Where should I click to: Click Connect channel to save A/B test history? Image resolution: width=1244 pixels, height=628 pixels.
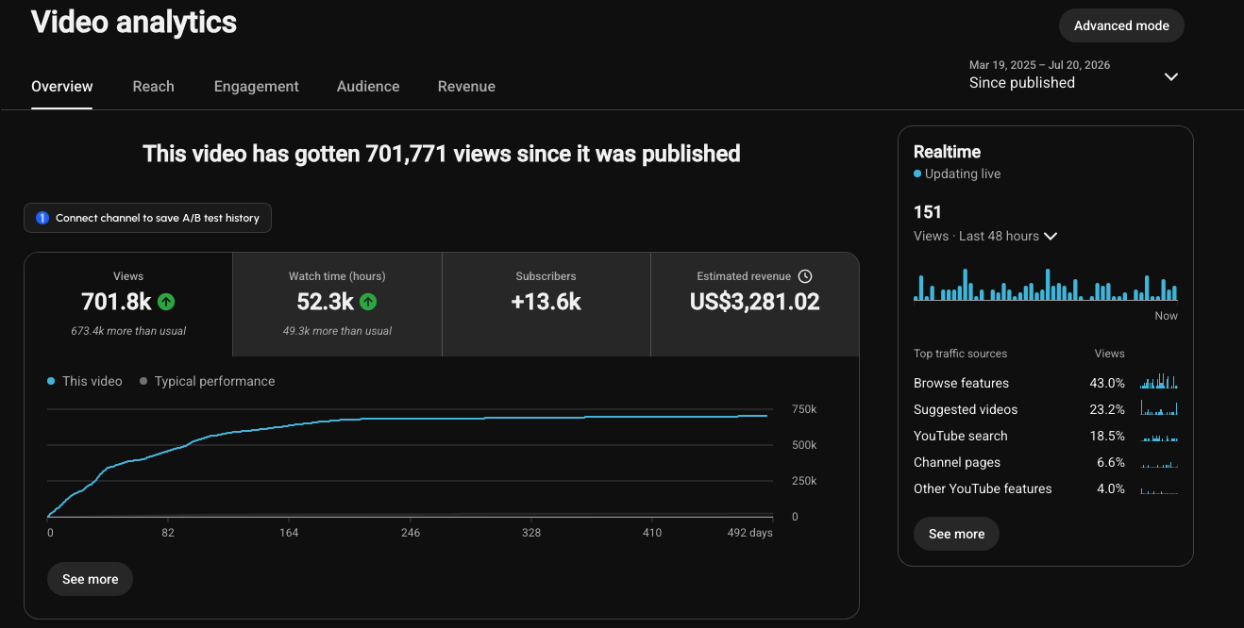148,218
